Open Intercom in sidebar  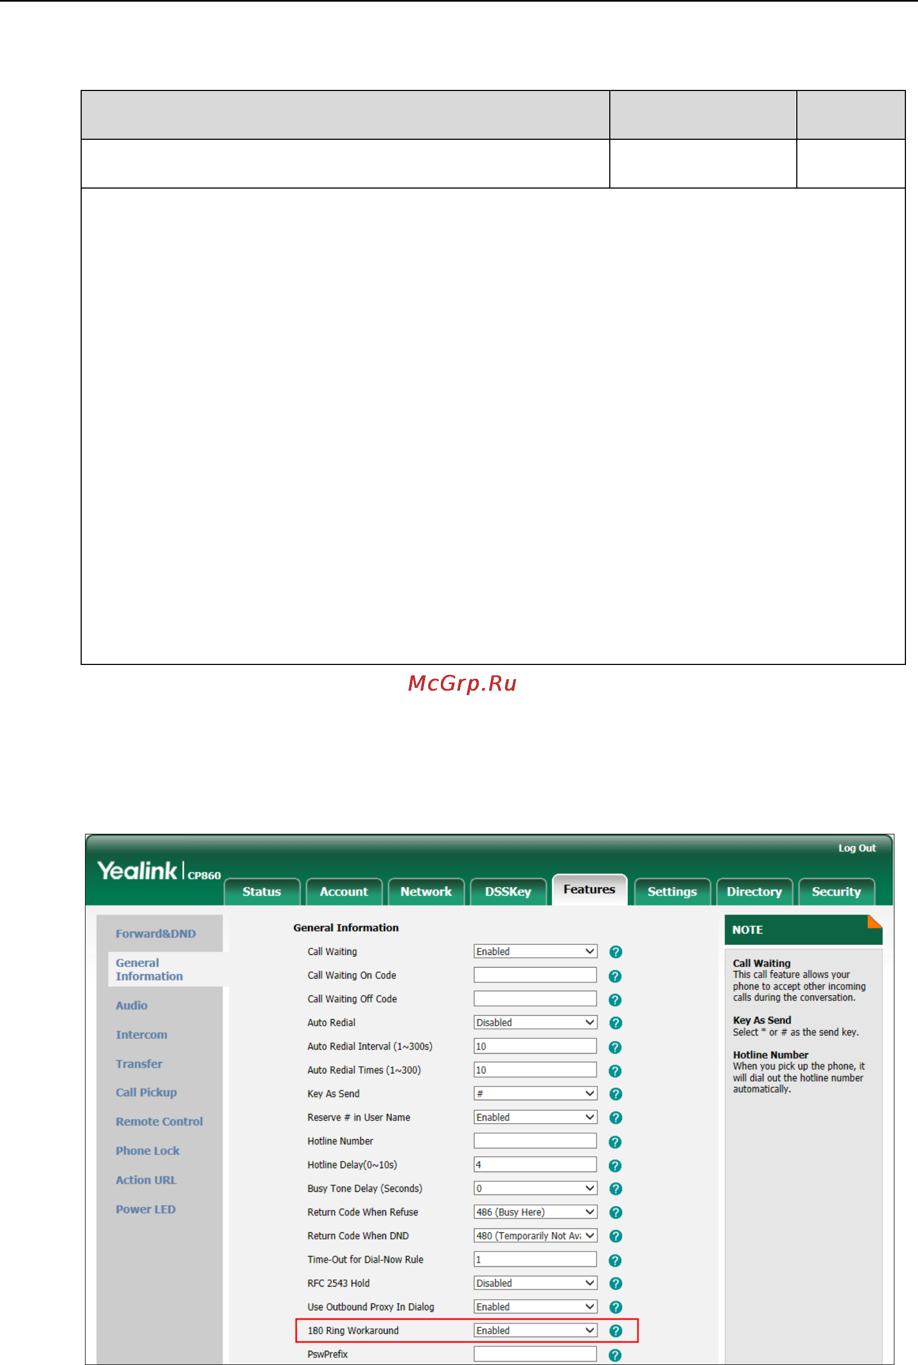tap(141, 1035)
